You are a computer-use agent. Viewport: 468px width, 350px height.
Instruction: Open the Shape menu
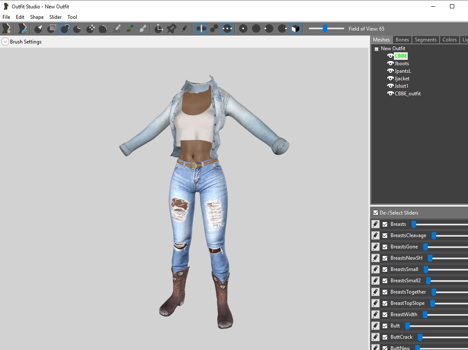pos(37,17)
